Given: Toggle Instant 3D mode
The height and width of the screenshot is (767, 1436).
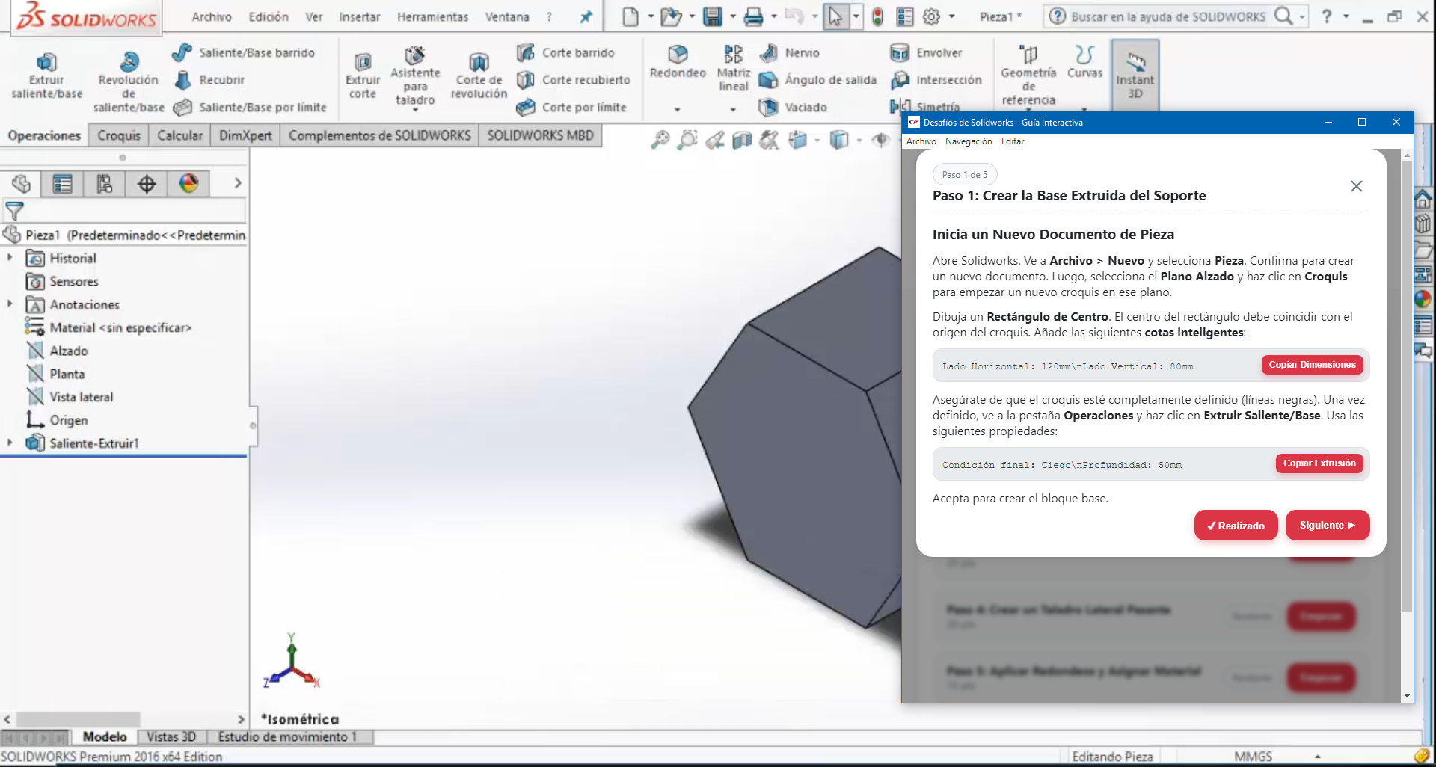Looking at the screenshot, I should pos(1135,75).
